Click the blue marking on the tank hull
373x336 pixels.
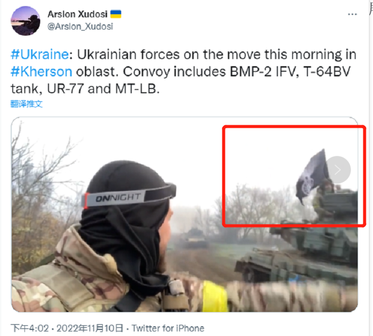click(x=294, y=278)
